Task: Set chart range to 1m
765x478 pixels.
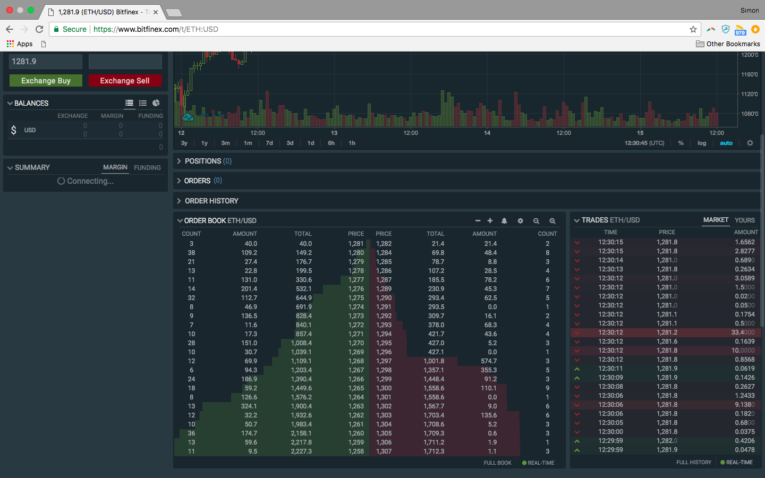Action: [248, 143]
